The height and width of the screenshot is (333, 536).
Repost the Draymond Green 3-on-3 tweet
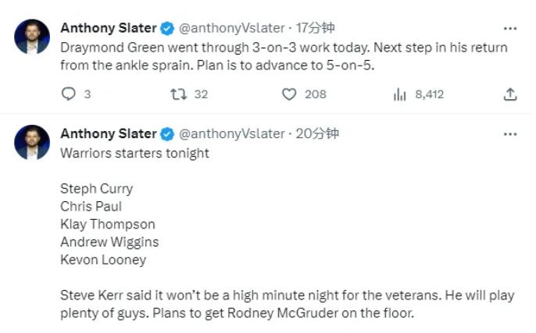click(177, 94)
